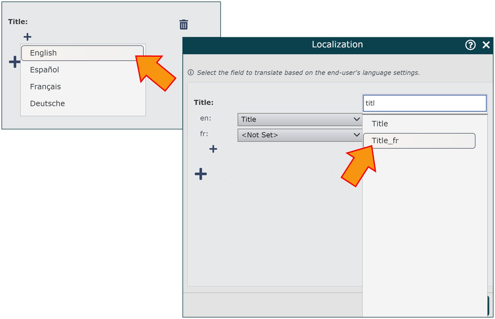Click the 'fr:' language label
This screenshot has width=495, height=319.
click(x=204, y=134)
